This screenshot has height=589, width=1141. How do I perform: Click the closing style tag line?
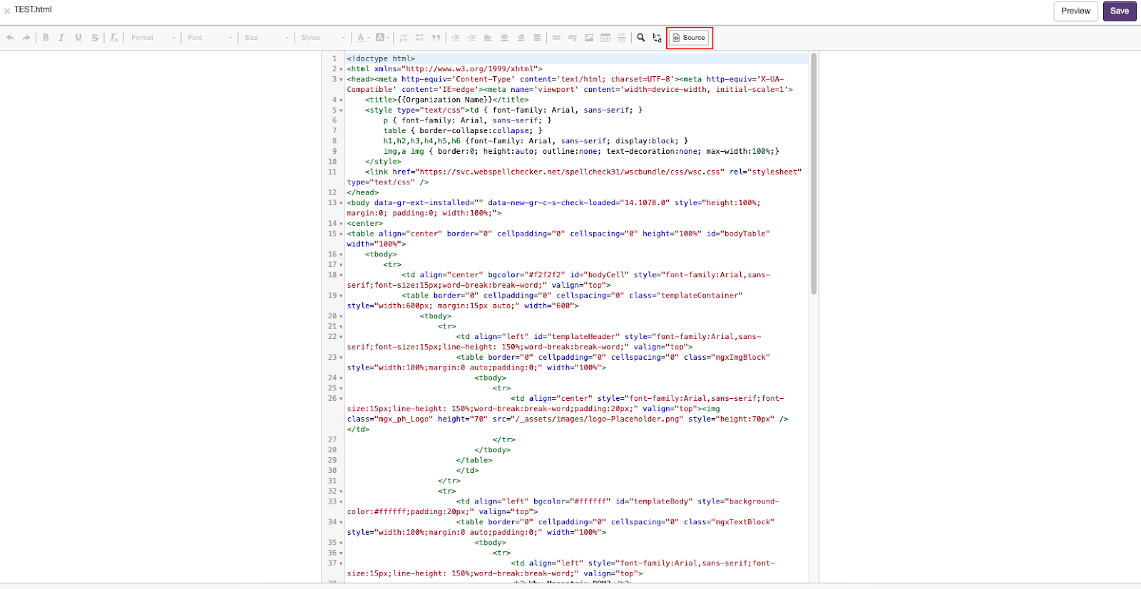click(x=383, y=162)
